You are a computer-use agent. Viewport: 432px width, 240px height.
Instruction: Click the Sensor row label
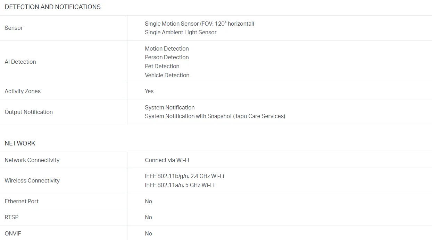(x=14, y=28)
